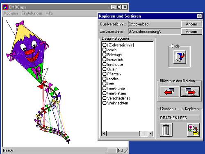Click the Quellverzeichnis path field
The height and width of the screenshot is (154, 205).
(155, 24)
